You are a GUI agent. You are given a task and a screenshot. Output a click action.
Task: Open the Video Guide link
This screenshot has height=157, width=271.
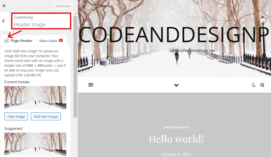pos(48,41)
